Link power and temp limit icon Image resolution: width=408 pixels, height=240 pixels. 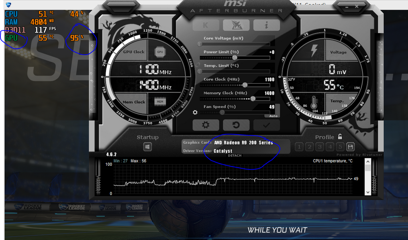click(198, 64)
